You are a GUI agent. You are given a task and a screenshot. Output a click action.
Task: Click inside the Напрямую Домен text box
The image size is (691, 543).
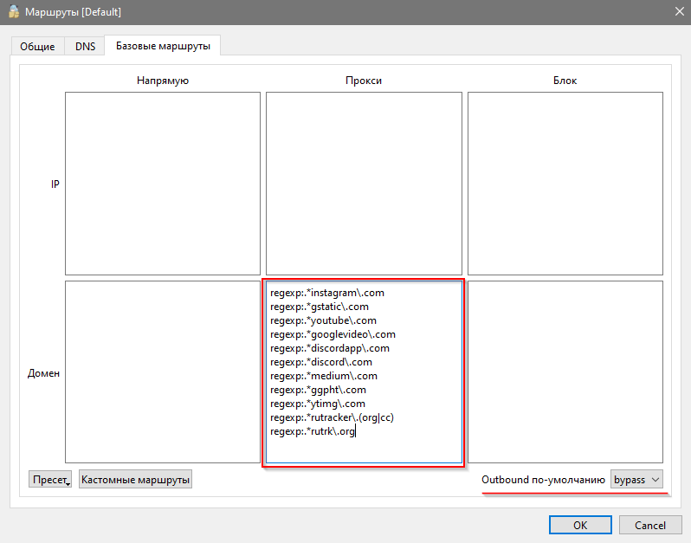162,372
